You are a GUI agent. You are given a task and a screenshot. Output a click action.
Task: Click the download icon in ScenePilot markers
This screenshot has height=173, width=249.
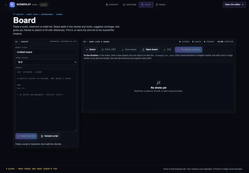[x=178, y=49]
